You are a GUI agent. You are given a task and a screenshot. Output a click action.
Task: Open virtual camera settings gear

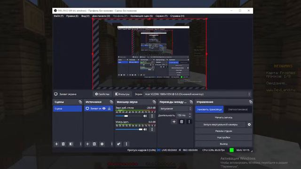point(249,124)
